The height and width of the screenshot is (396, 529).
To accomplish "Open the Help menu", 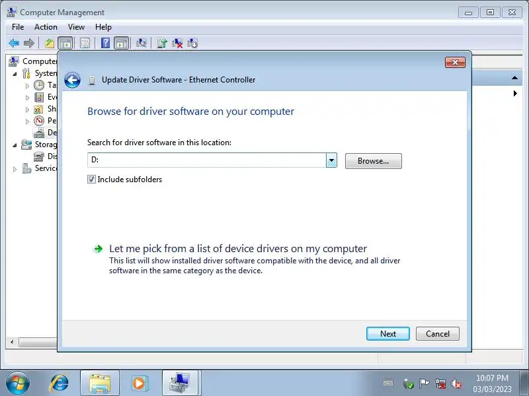I will [x=103, y=27].
